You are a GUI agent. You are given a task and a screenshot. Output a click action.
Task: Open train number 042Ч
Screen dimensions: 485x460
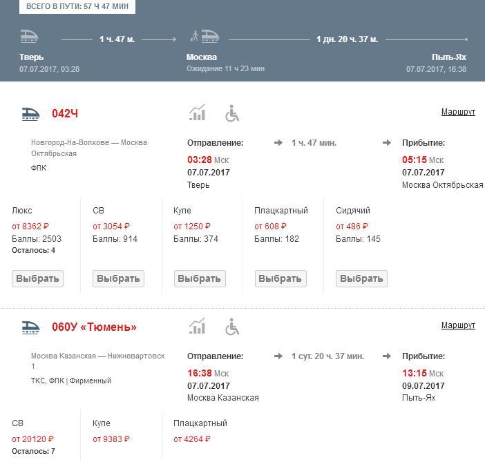coord(65,113)
